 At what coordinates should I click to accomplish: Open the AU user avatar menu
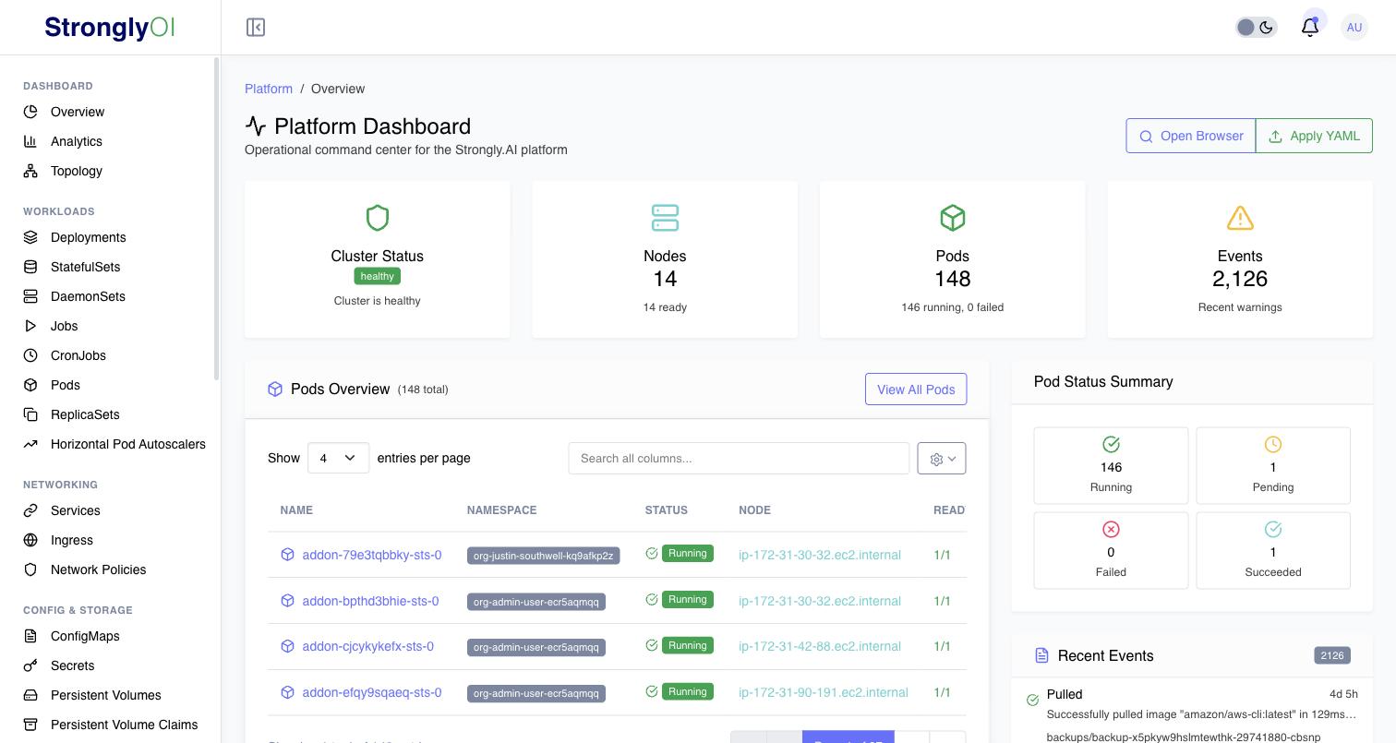(1354, 28)
